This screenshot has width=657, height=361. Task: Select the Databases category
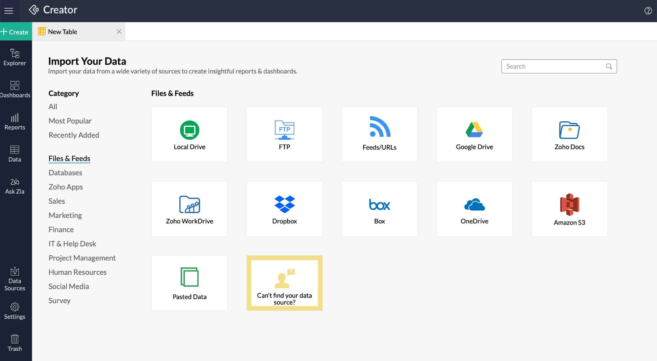pyautogui.click(x=65, y=173)
